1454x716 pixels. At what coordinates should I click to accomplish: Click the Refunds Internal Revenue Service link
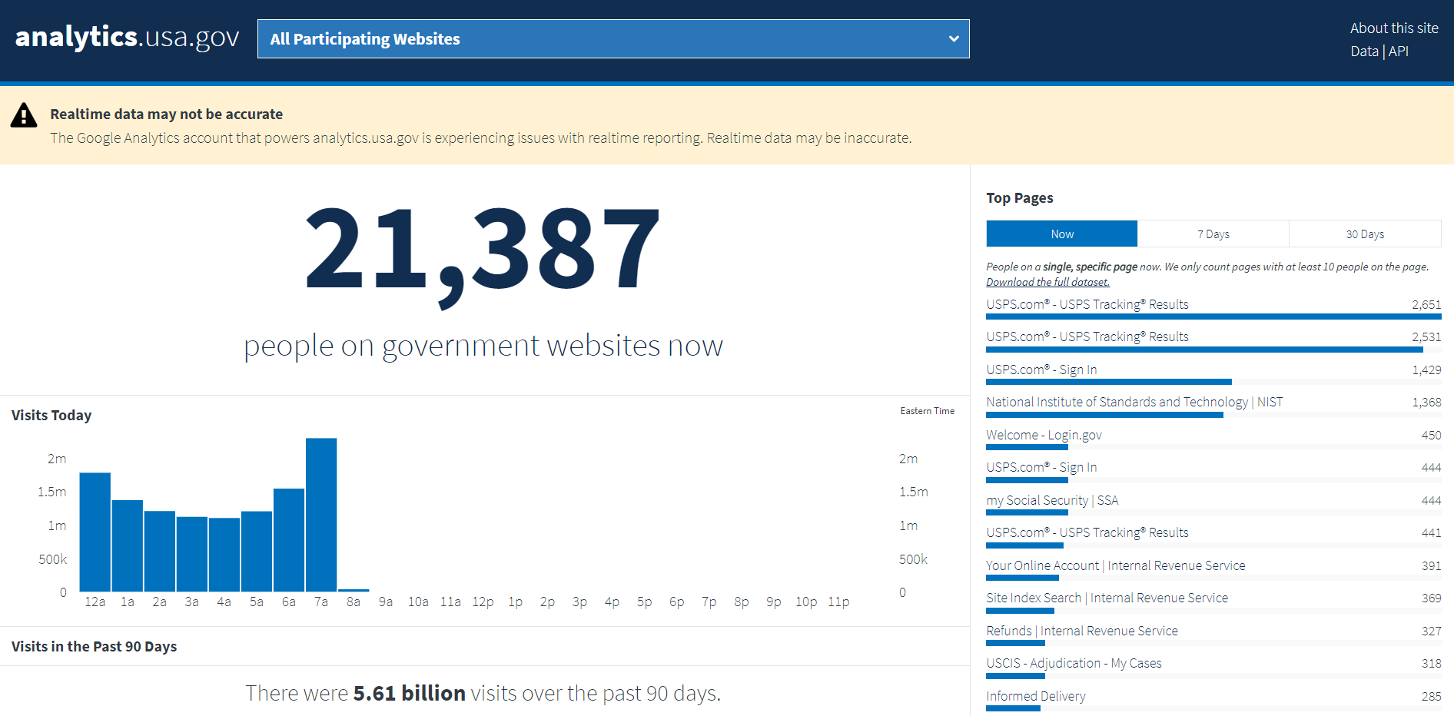(1082, 631)
